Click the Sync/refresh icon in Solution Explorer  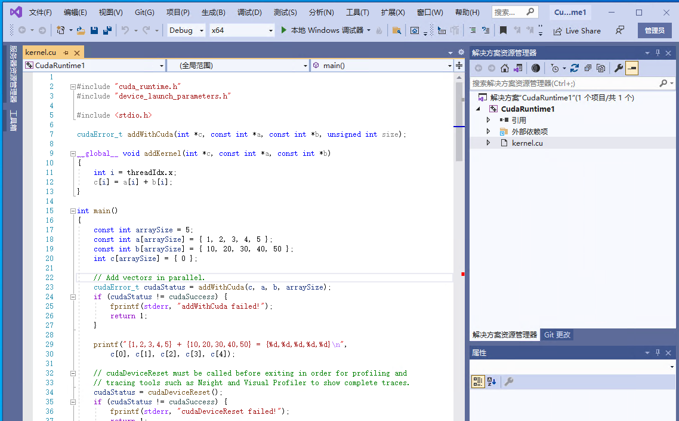574,68
